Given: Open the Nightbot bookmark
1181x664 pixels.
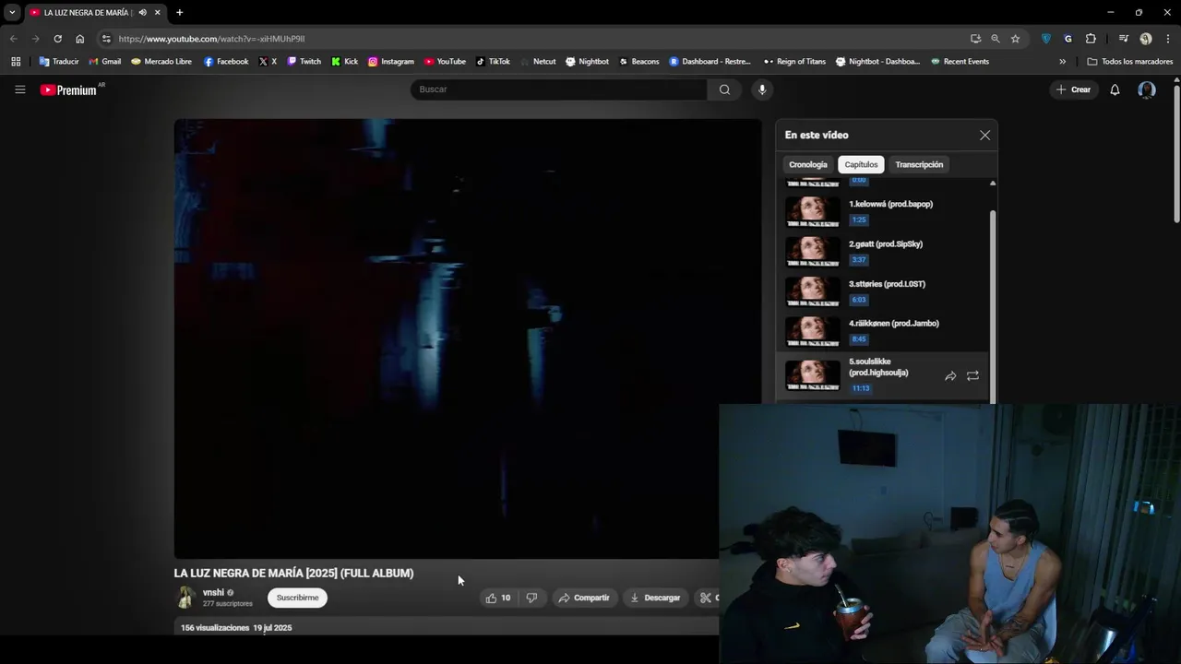Looking at the screenshot, I should [x=587, y=62].
